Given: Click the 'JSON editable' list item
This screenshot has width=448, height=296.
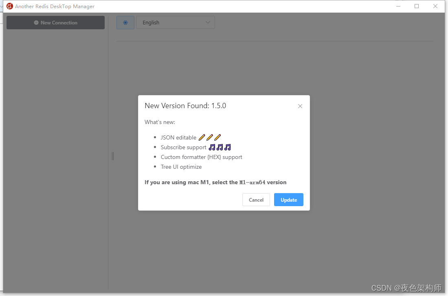Looking at the screenshot, I should 191,137.
